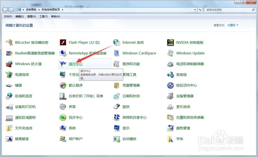258x157 pixels.
Task: Open the 键盘 keyboard icon
Action: tap(9, 85)
